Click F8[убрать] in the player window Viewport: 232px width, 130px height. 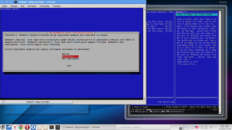pos(155,112)
